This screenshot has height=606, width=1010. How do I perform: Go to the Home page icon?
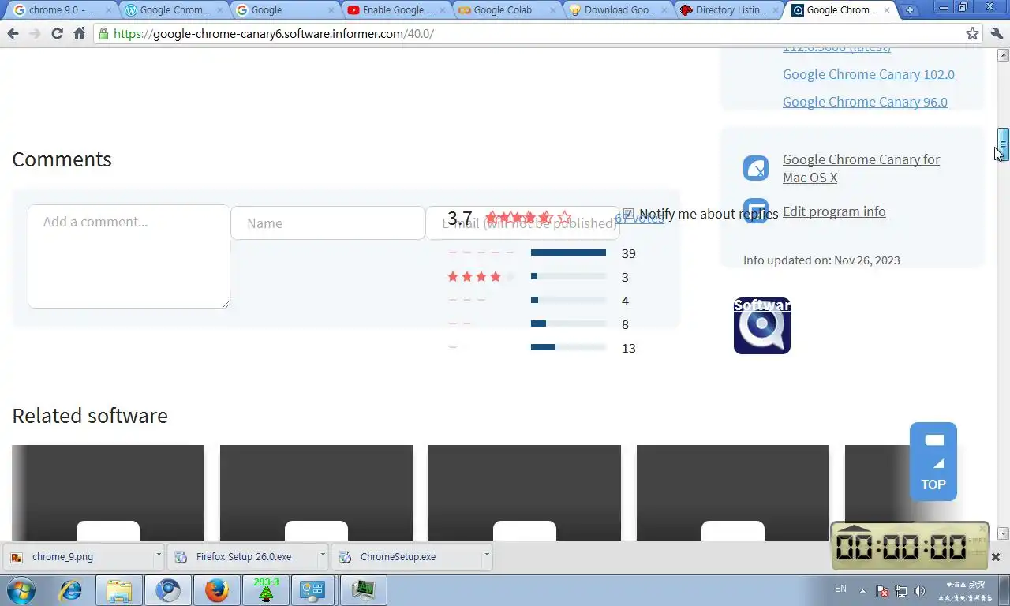(x=79, y=34)
